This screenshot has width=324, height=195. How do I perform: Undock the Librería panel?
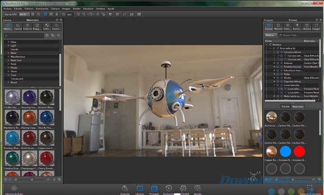coord(57,20)
